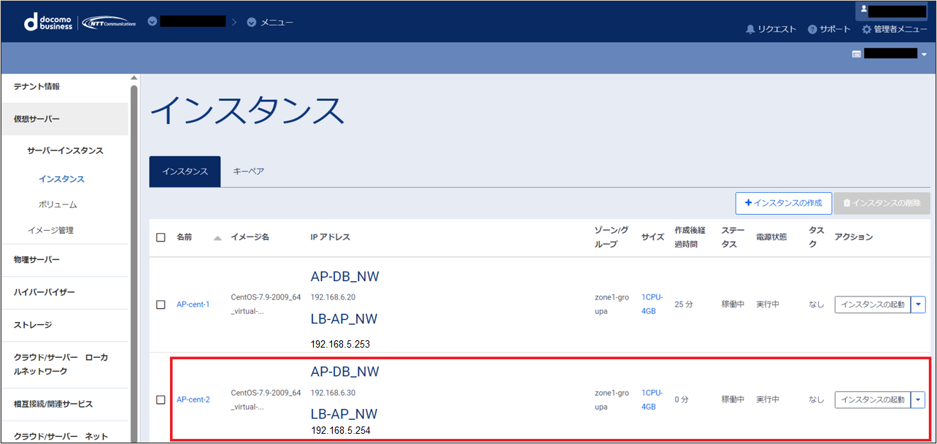Open the admin menu gear icon
This screenshot has height=444, width=937.
pyautogui.click(x=867, y=29)
